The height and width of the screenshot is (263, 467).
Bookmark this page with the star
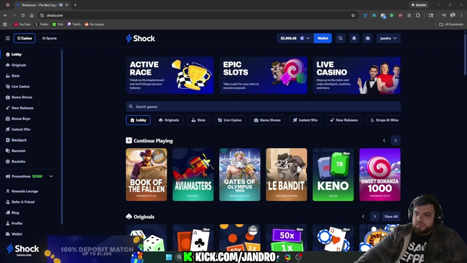(x=353, y=15)
